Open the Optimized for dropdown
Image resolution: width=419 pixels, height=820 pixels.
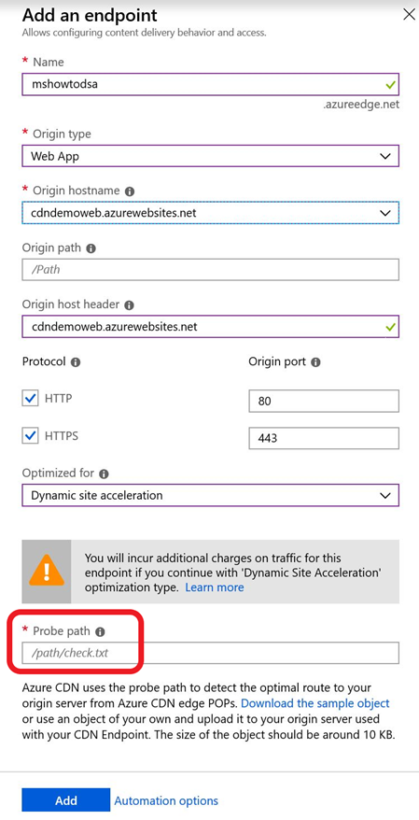(211, 495)
